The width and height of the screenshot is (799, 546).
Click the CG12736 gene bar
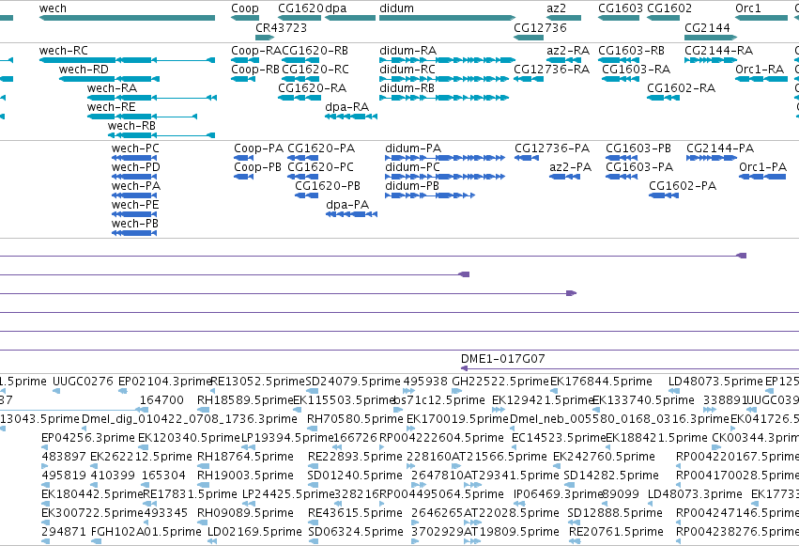point(529,38)
